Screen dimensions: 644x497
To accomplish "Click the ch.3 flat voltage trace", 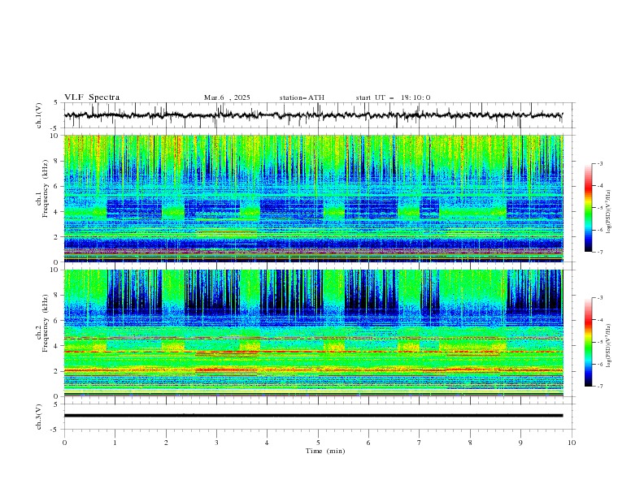I will (313, 416).
